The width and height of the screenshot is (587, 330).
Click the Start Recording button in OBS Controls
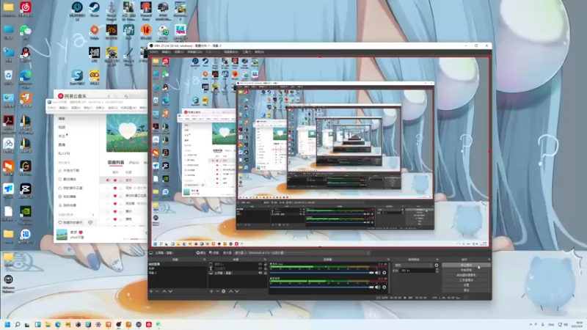tap(466, 270)
